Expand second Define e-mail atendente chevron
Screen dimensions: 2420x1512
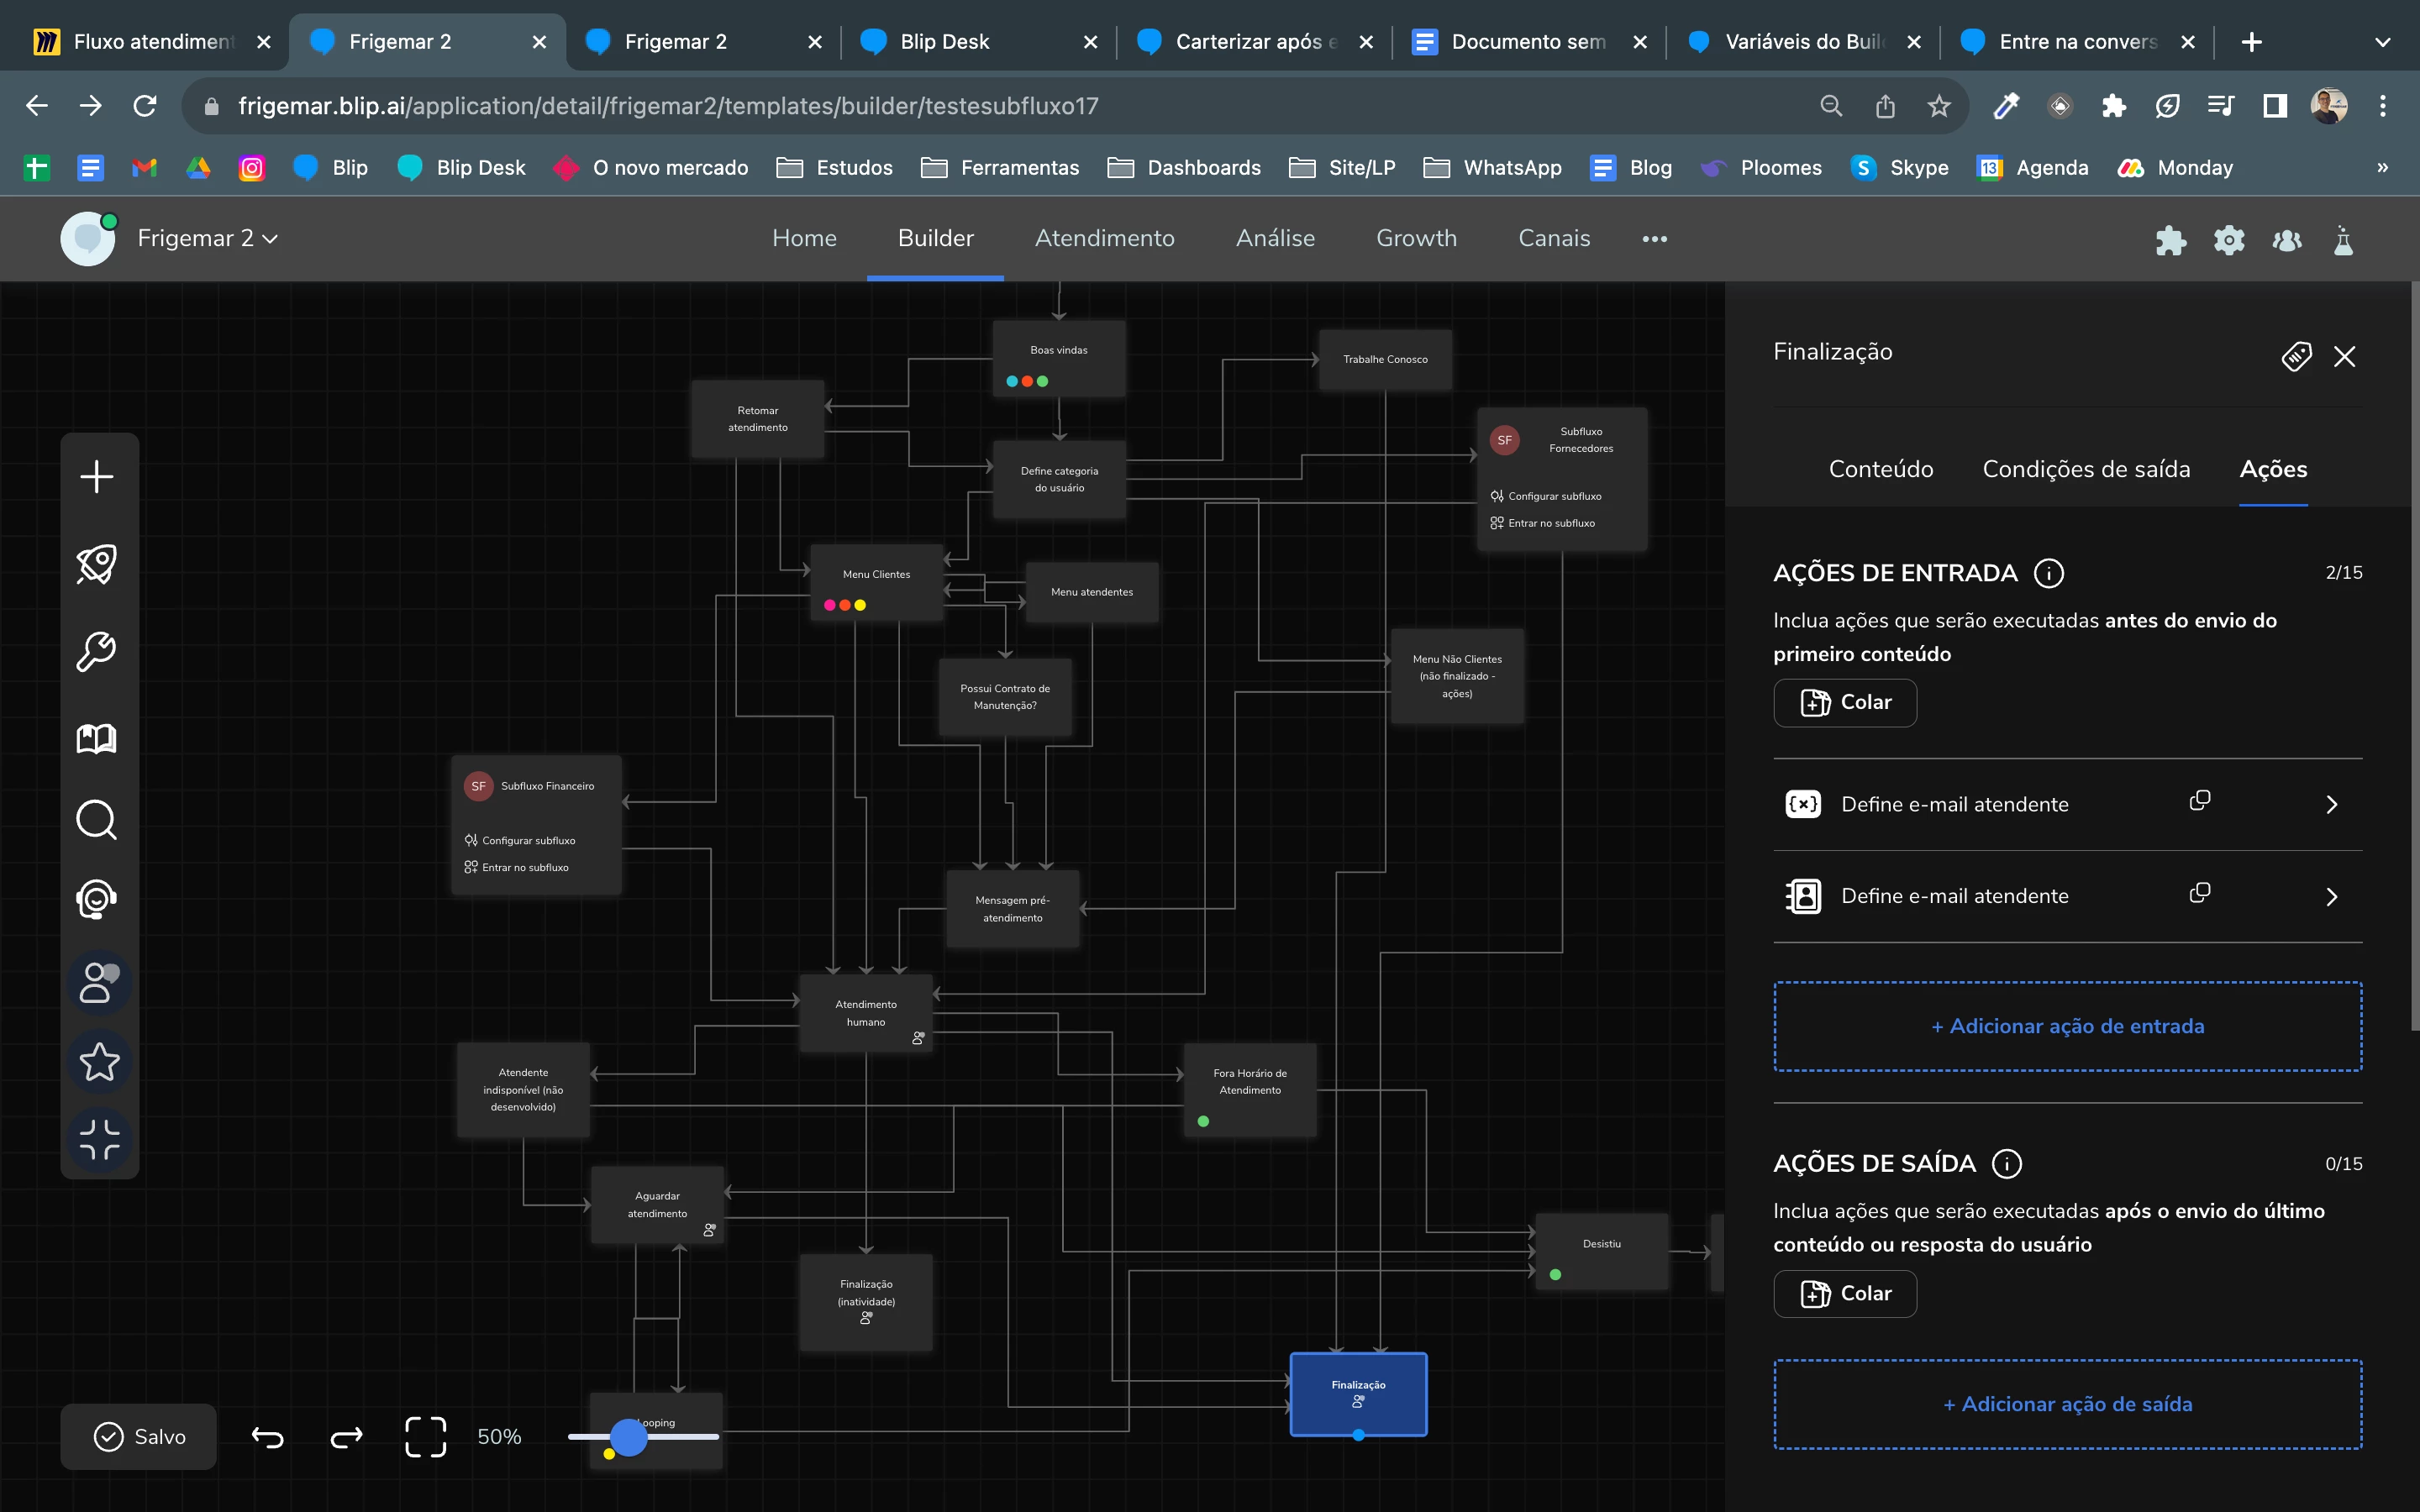pyautogui.click(x=2331, y=897)
